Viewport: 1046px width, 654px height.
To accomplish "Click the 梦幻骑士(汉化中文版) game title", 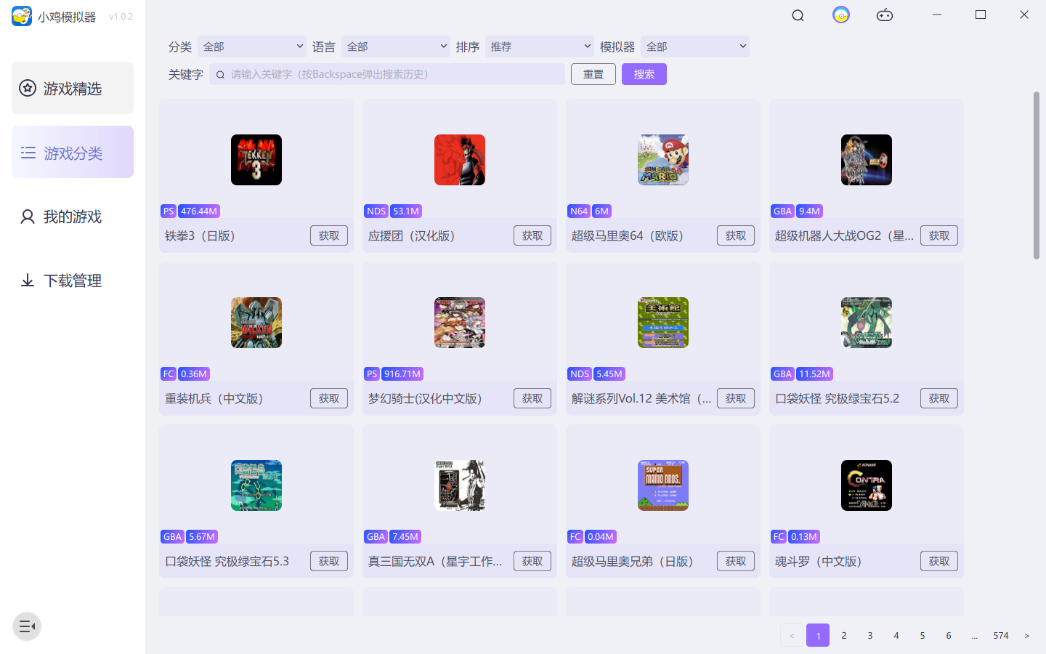I will pos(425,398).
